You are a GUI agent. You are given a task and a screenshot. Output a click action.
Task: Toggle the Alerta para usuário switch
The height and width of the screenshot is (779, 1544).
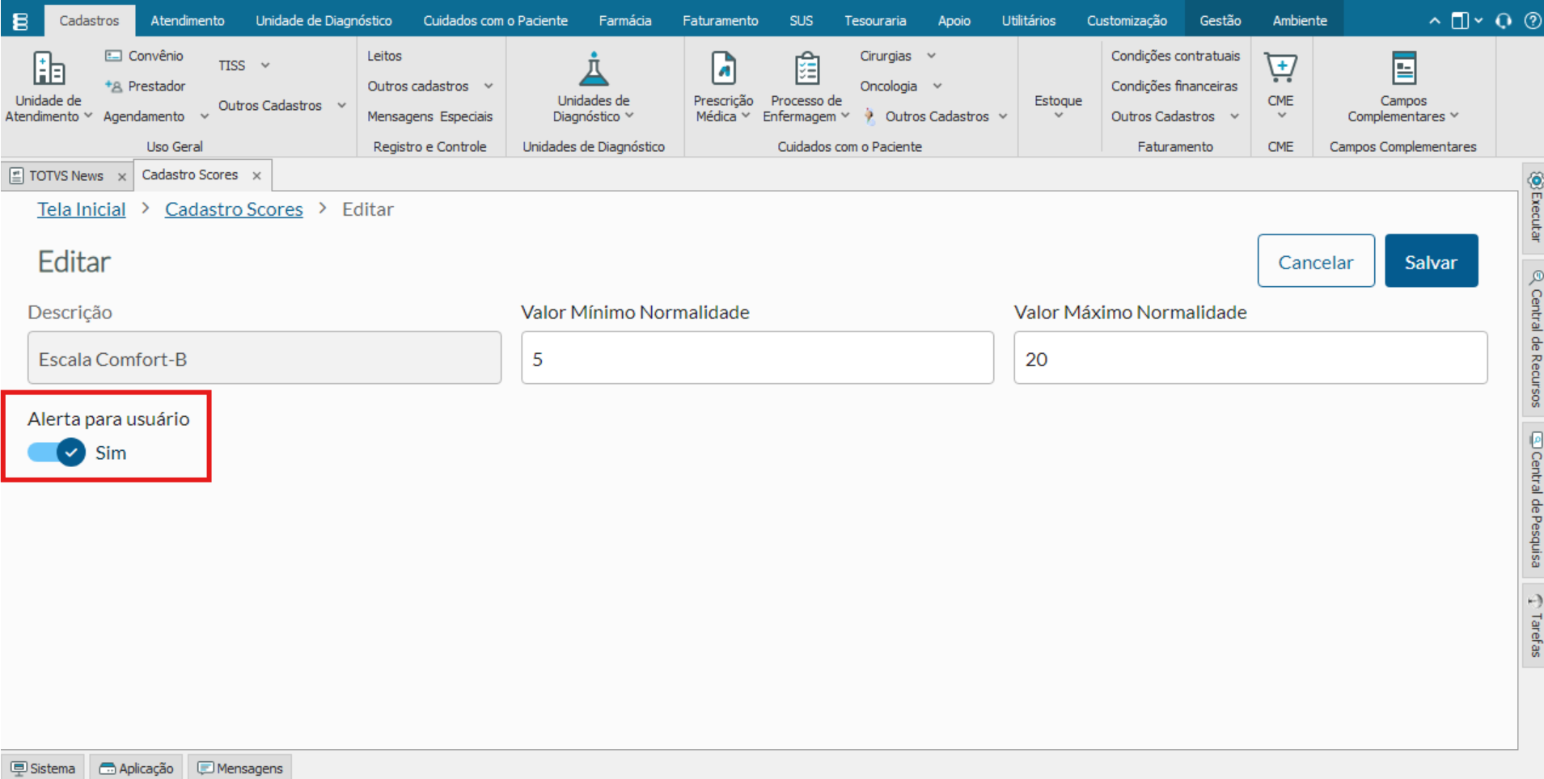click(57, 453)
